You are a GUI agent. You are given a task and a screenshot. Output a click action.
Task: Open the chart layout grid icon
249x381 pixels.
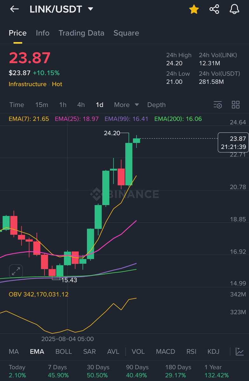(236, 105)
